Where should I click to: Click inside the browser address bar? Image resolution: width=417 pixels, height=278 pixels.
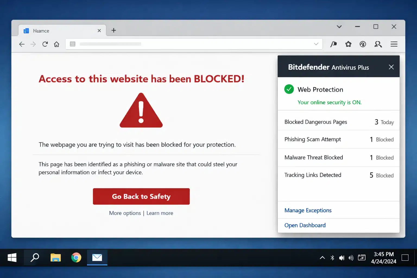coord(190,44)
